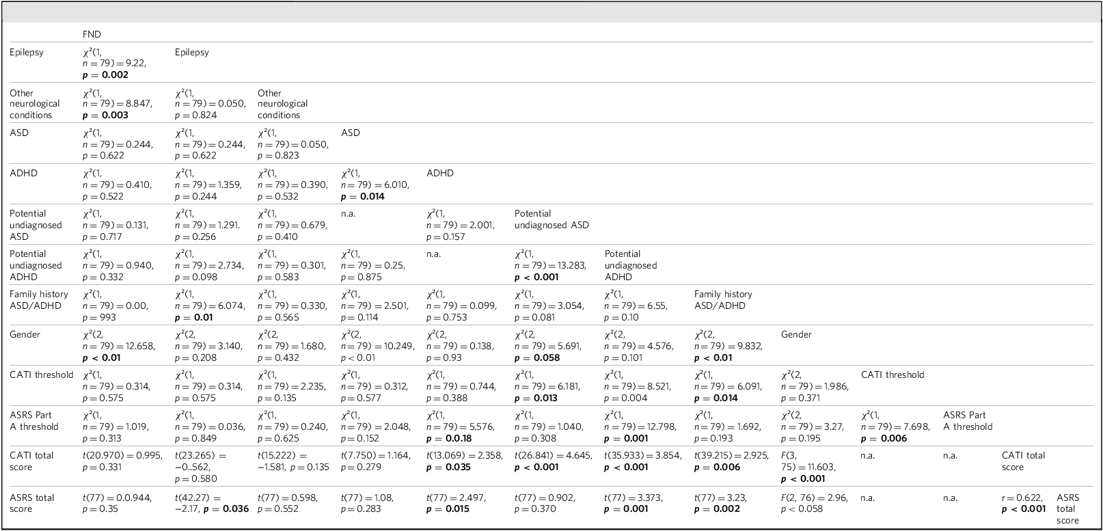
Task: Select the cell showing chi-square 8.847, p = 0.003
Action: [x=117, y=104]
